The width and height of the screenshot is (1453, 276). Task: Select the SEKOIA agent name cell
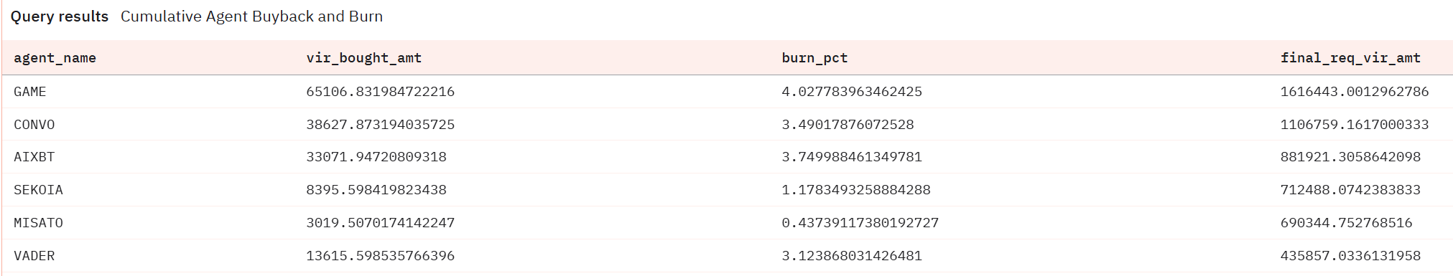pyautogui.click(x=38, y=190)
